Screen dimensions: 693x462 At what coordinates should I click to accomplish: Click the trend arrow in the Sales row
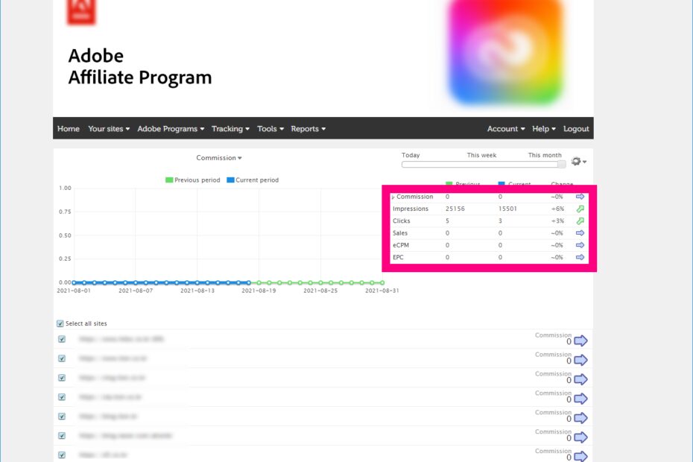tap(580, 233)
